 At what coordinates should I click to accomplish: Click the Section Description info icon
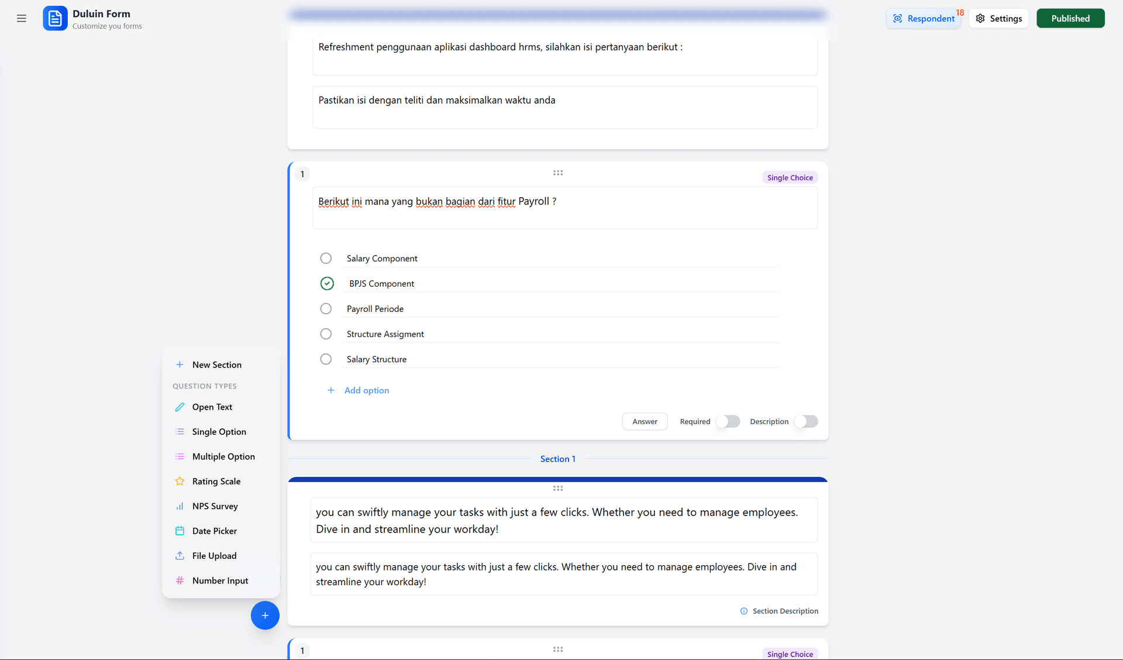click(x=744, y=611)
